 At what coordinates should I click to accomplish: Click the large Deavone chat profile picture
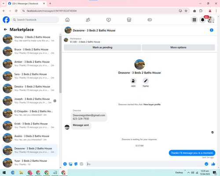point(139,64)
